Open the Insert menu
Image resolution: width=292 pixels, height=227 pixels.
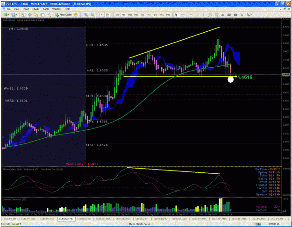tap(26, 9)
